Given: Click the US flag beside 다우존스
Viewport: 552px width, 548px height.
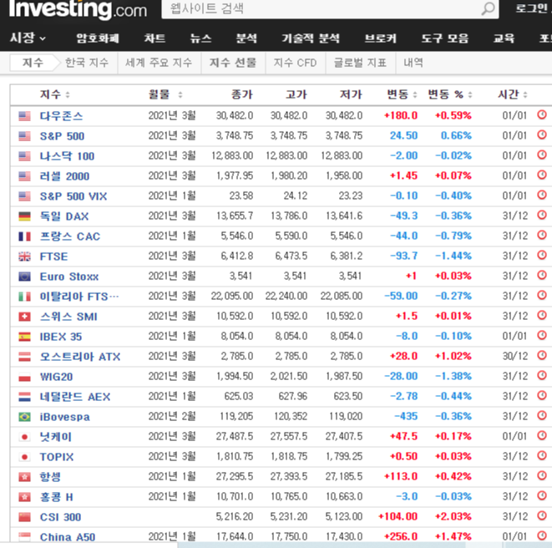Looking at the screenshot, I should (x=24, y=116).
